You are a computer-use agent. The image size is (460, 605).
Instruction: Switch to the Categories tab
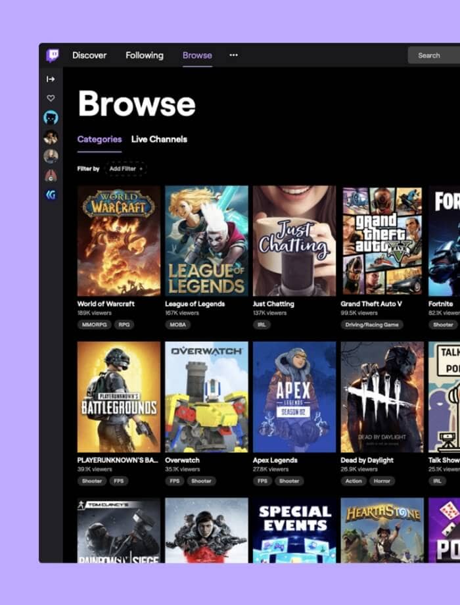click(99, 139)
